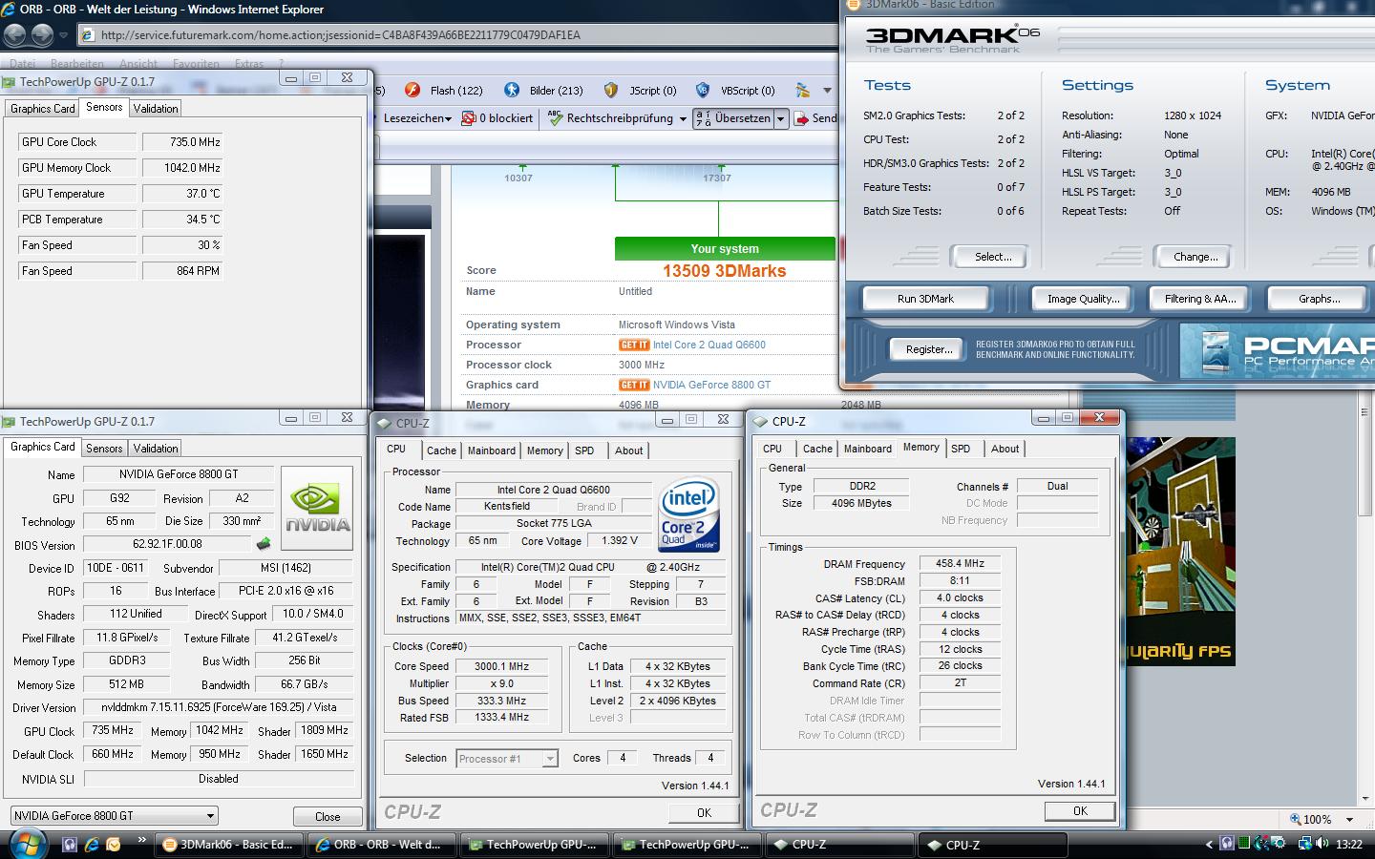This screenshot has width=1375, height=859.
Task: Click the orange quick launch icon
Action: [x=114, y=845]
